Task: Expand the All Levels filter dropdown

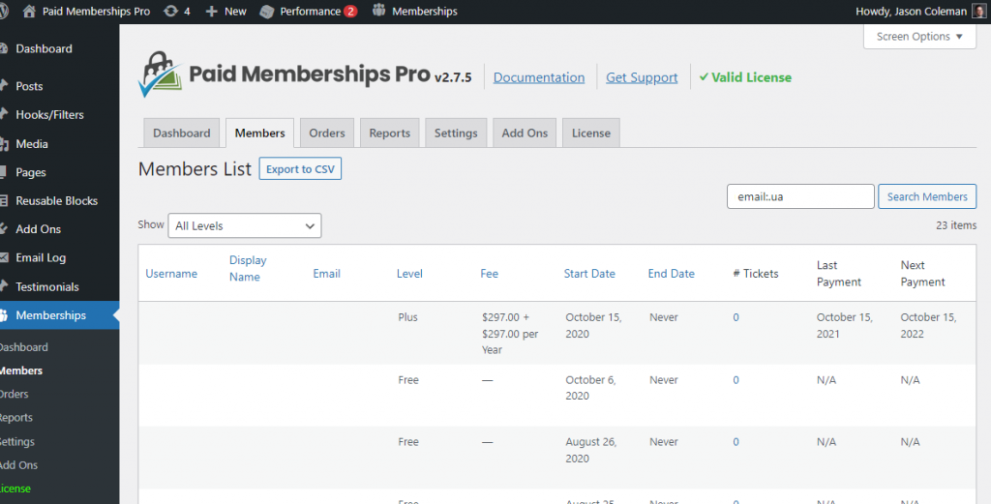Action: [x=245, y=225]
